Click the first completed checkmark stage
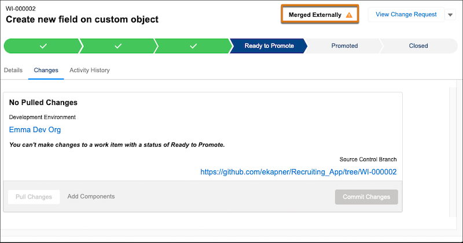463x243 pixels. [43, 46]
